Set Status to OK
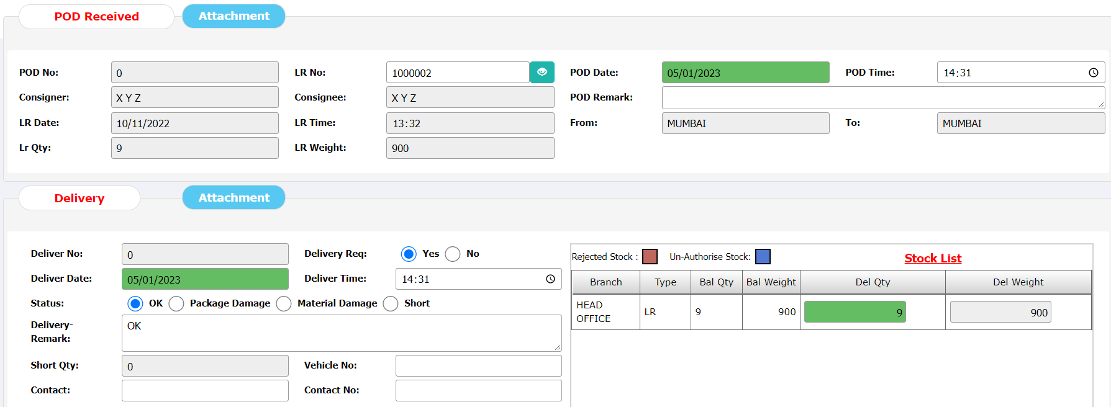The image size is (1111, 407). tap(135, 303)
